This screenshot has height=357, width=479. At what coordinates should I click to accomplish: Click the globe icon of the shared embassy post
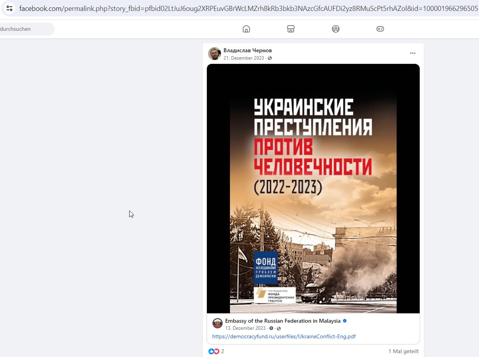pos(279,328)
